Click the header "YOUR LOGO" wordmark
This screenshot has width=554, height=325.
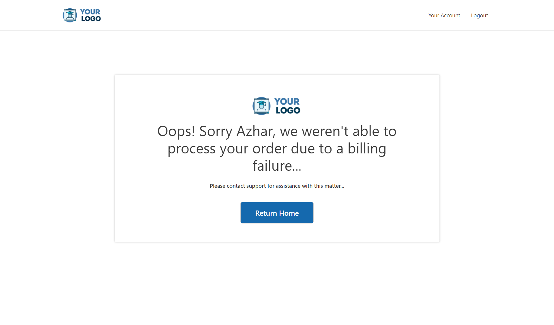point(91,15)
